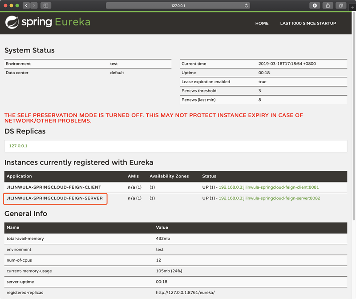Image resolution: width=356 pixels, height=299 pixels.
Task: Click the Spring Eureka logo
Action: click(x=48, y=22)
